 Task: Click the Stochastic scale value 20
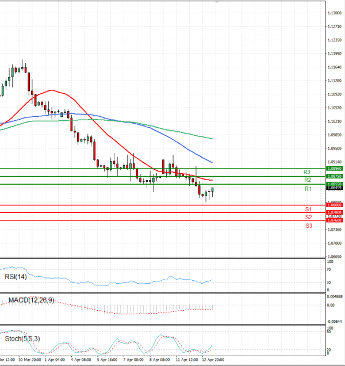329,350
